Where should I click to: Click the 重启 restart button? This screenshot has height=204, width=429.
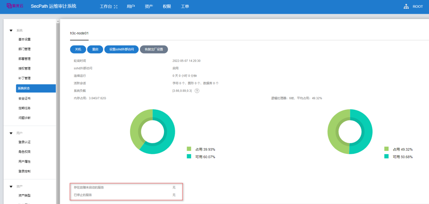tap(95, 49)
